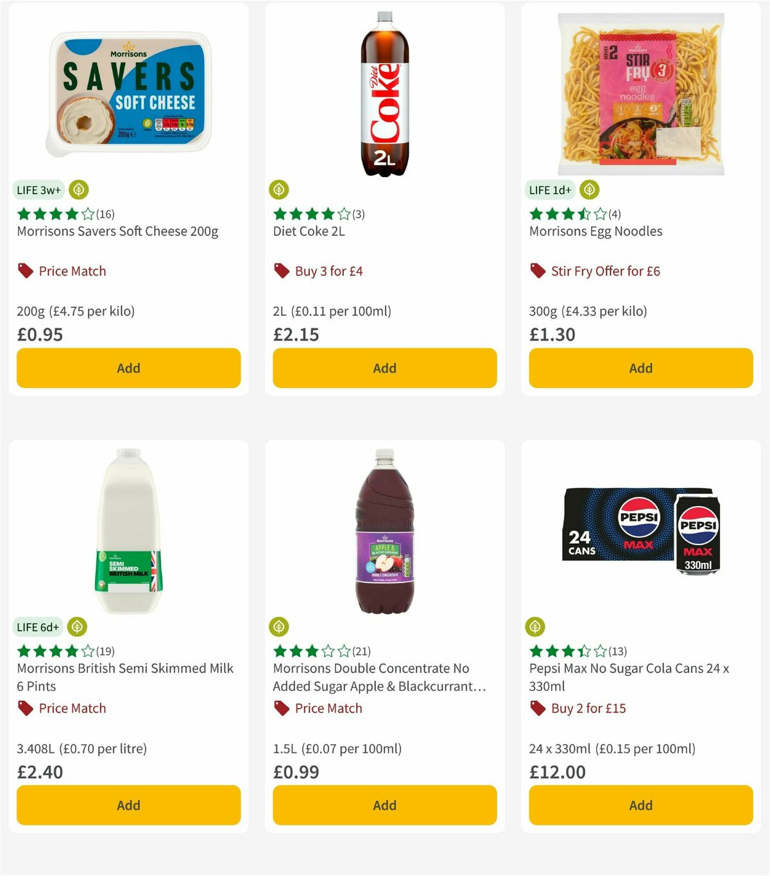Screen dimensions: 770x876
Task: Add Morrisons Savers Soft Cheese to basket
Action: [x=128, y=368]
